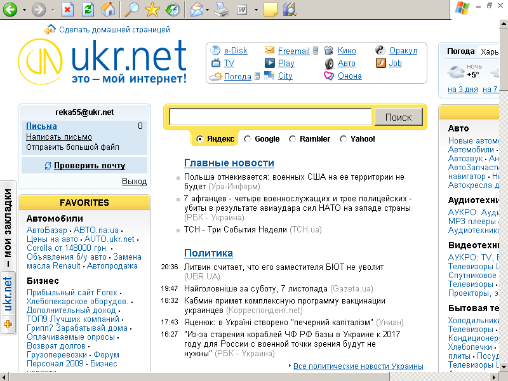Click the plus icon on bookmarks sidebar
Screen dimensions: 508x381
8,324
